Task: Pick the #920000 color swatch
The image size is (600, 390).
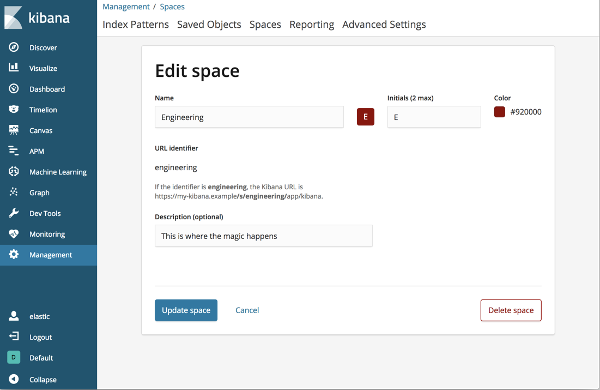Action: point(500,112)
